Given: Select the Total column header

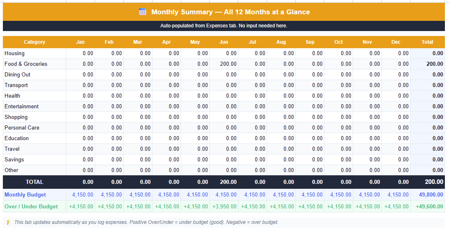Looking at the screenshot, I should pos(428,42).
